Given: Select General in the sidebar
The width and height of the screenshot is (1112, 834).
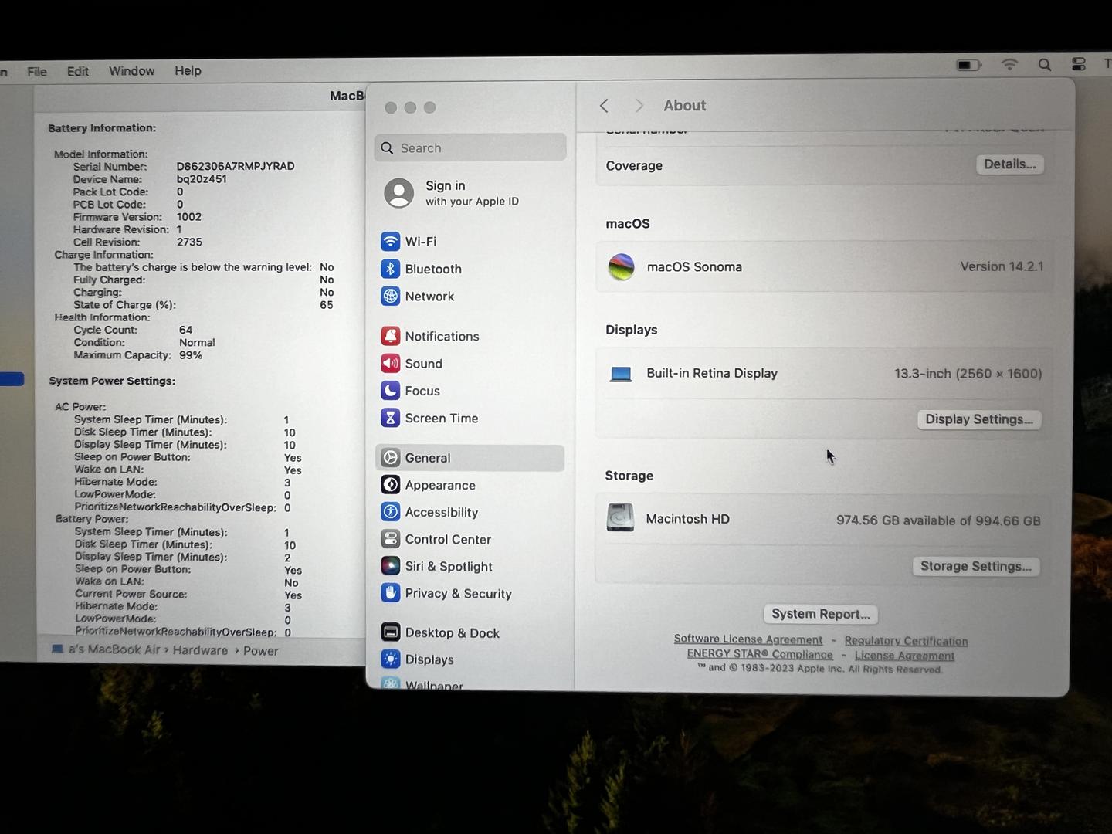Looking at the screenshot, I should pyautogui.click(x=470, y=458).
